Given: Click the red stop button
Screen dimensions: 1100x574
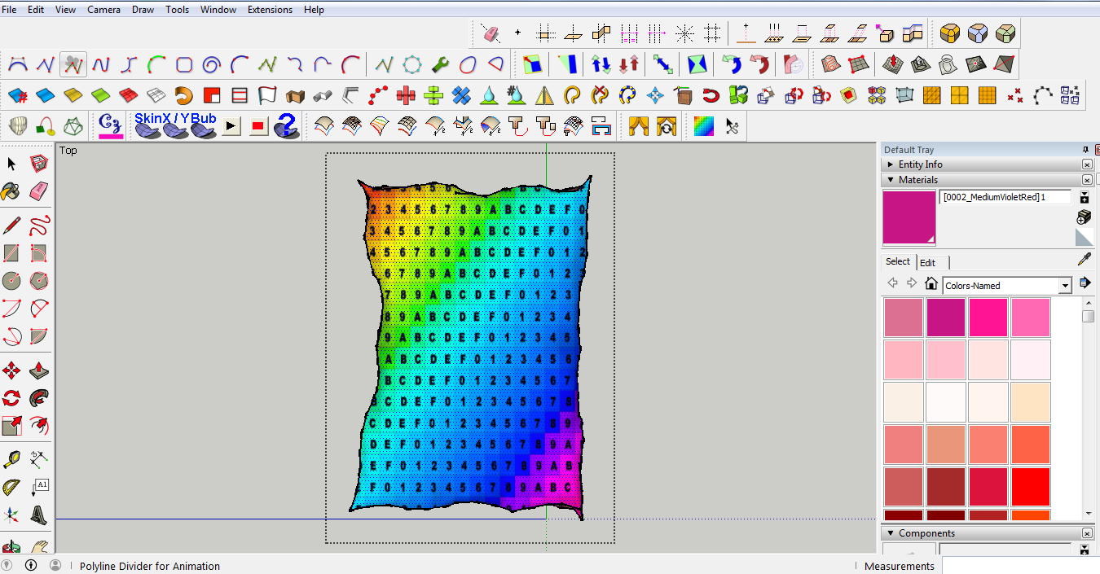Looking at the screenshot, I should click(x=258, y=126).
